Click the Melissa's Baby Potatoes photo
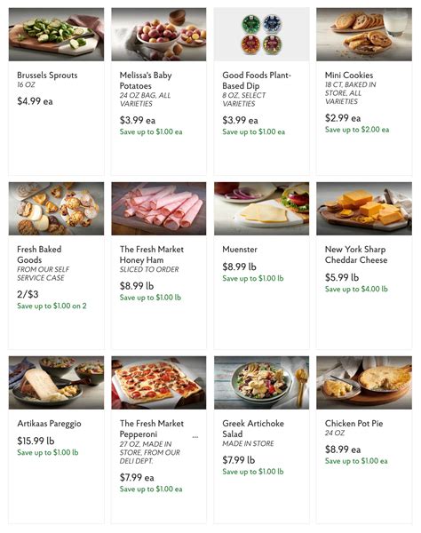Image resolution: width=421 pixels, height=533 pixels. [x=159, y=35]
